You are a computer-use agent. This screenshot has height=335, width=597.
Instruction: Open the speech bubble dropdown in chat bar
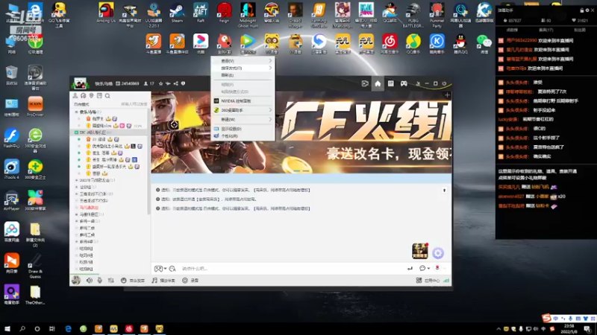(425, 269)
